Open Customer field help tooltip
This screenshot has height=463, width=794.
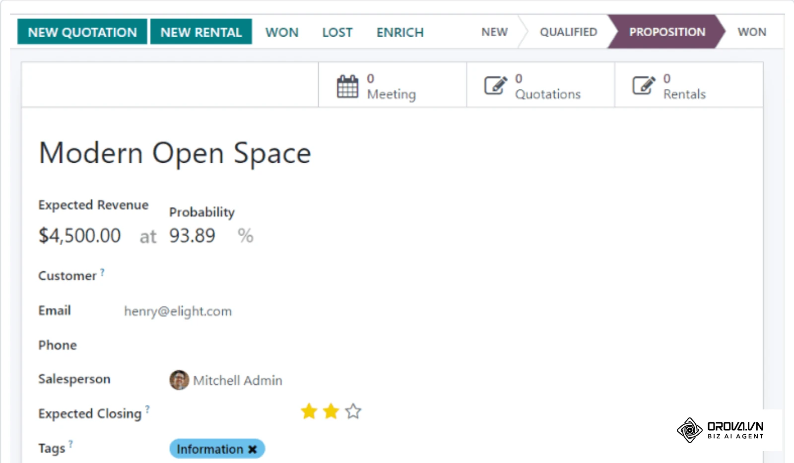tap(102, 272)
